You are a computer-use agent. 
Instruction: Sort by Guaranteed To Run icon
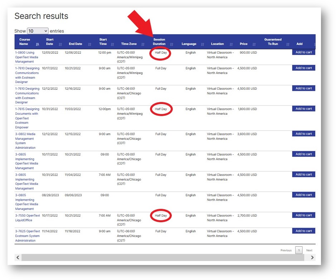tap(288, 44)
